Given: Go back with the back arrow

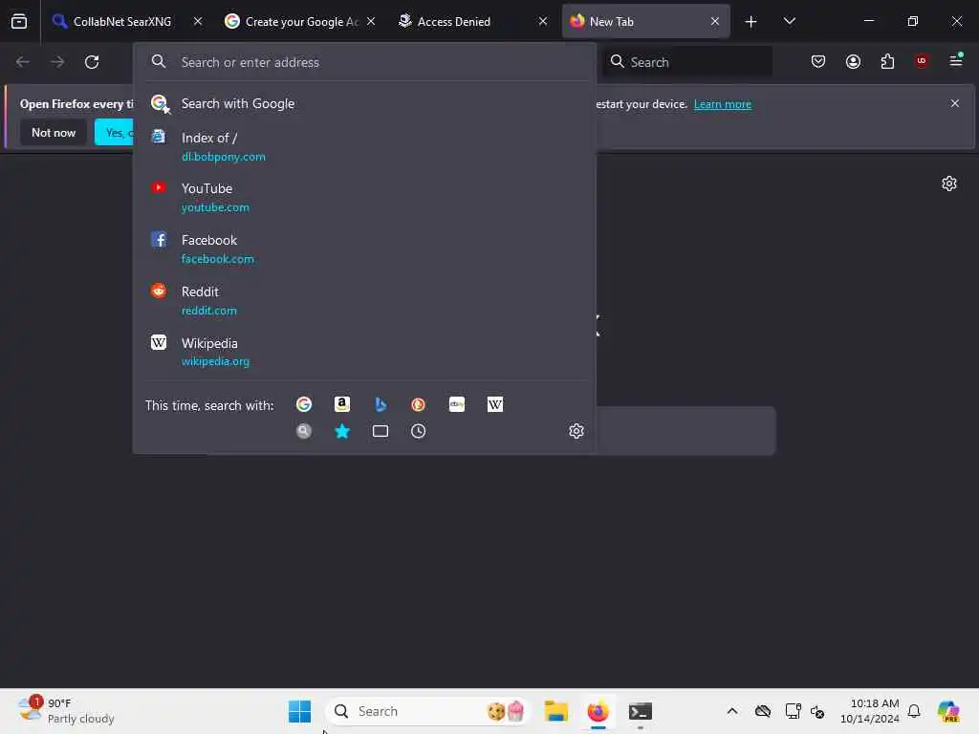Looking at the screenshot, I should click(x=23, y=62).
